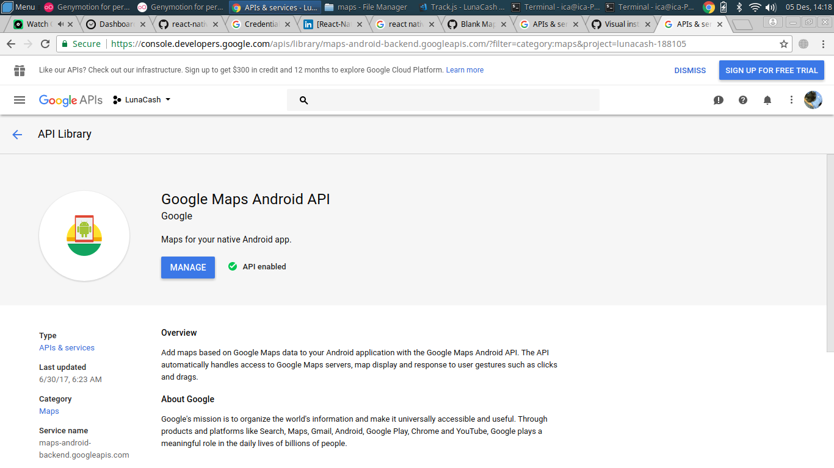Open the first Genymotion taskbar window
834x468 pixels.
(87, 7)
